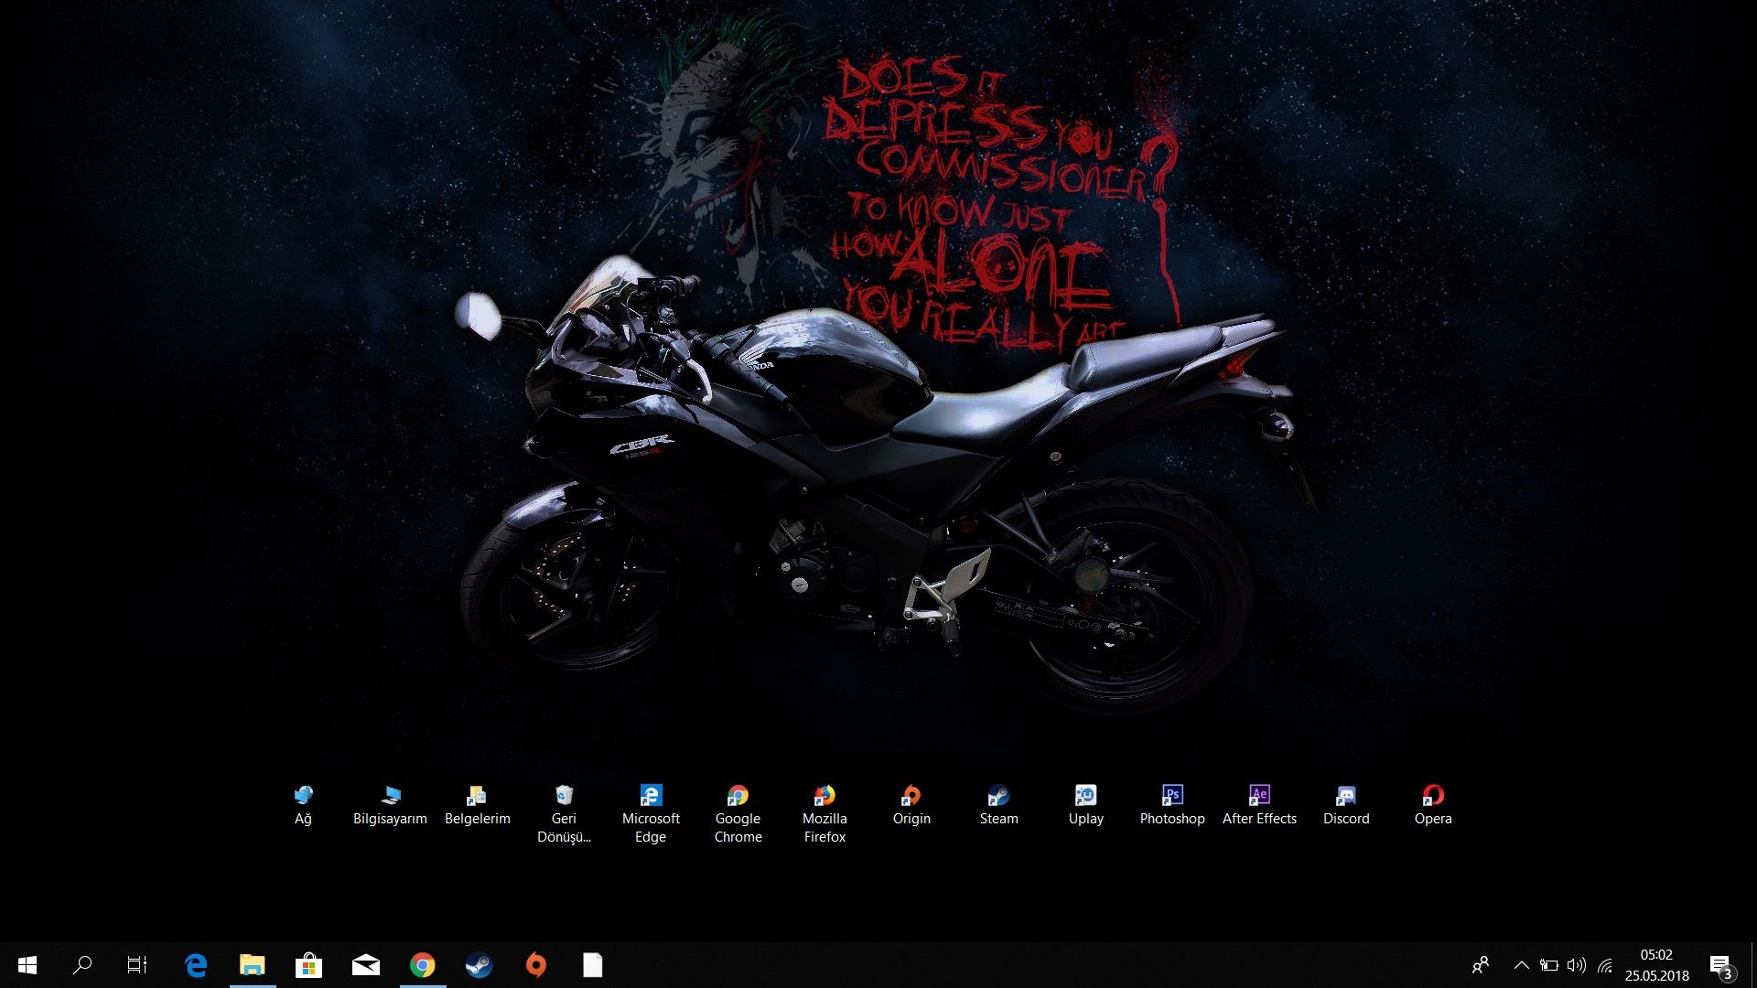Screen dimensions: 1757x988
Task: Open taskbar search magnifier
Action: [82, 965]
